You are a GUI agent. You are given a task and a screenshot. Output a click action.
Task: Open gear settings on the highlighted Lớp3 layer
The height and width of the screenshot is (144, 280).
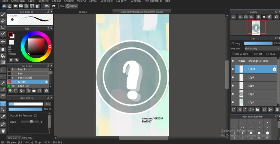click(x=274, y=70)
